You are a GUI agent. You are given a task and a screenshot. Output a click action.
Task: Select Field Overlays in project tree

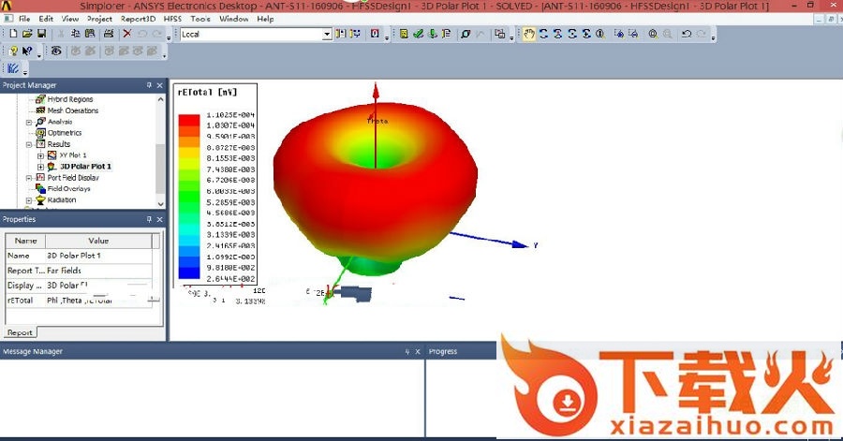point(68,189)
